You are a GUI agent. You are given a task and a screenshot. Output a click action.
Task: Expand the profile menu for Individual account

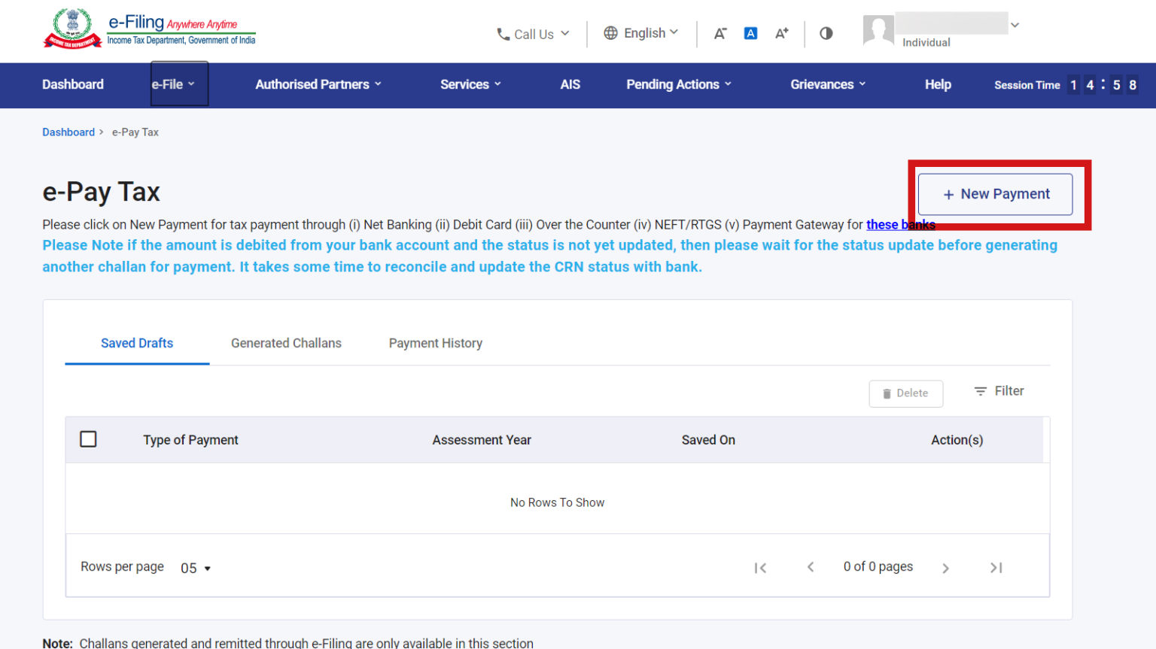tap(1015, 25)
